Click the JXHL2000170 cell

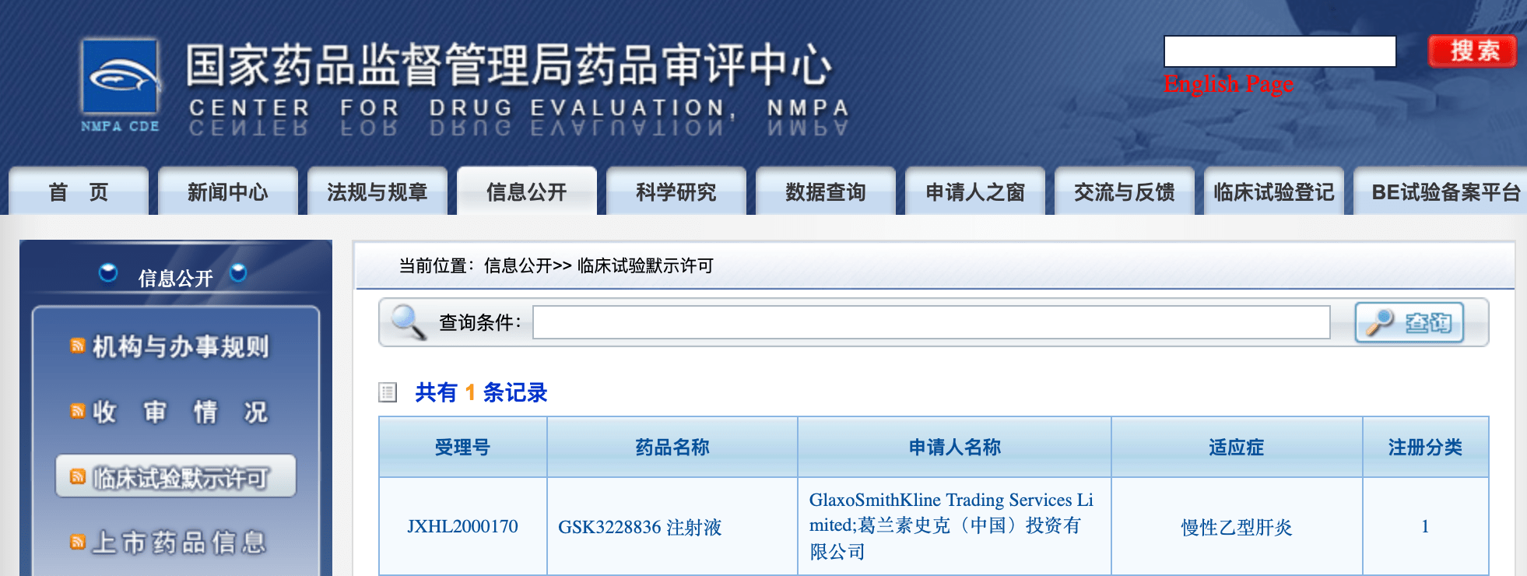(462, 526)
